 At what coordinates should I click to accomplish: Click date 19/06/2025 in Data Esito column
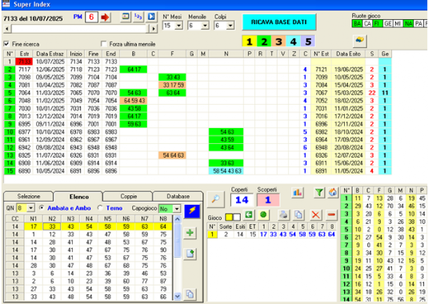point(349,70)
